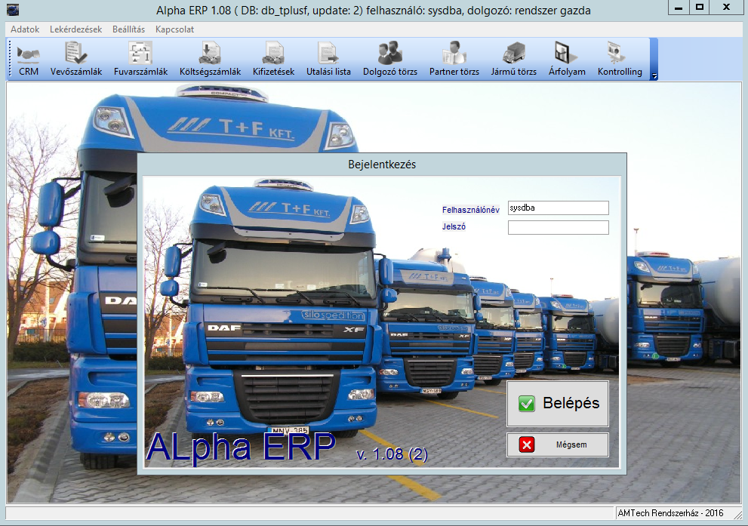Viewport: 748px width, 526px height.
Task: Click the Mégsem cancel button
Action: 558,445
